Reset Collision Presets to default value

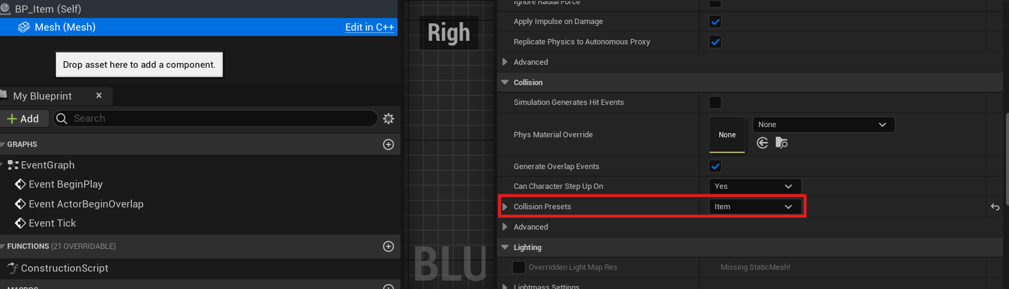[x=995, y=207]
